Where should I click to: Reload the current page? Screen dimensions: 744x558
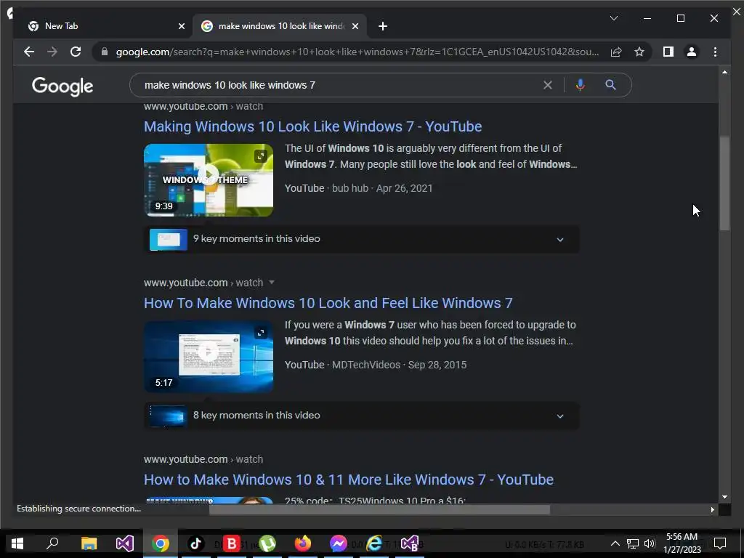point(76,52)
